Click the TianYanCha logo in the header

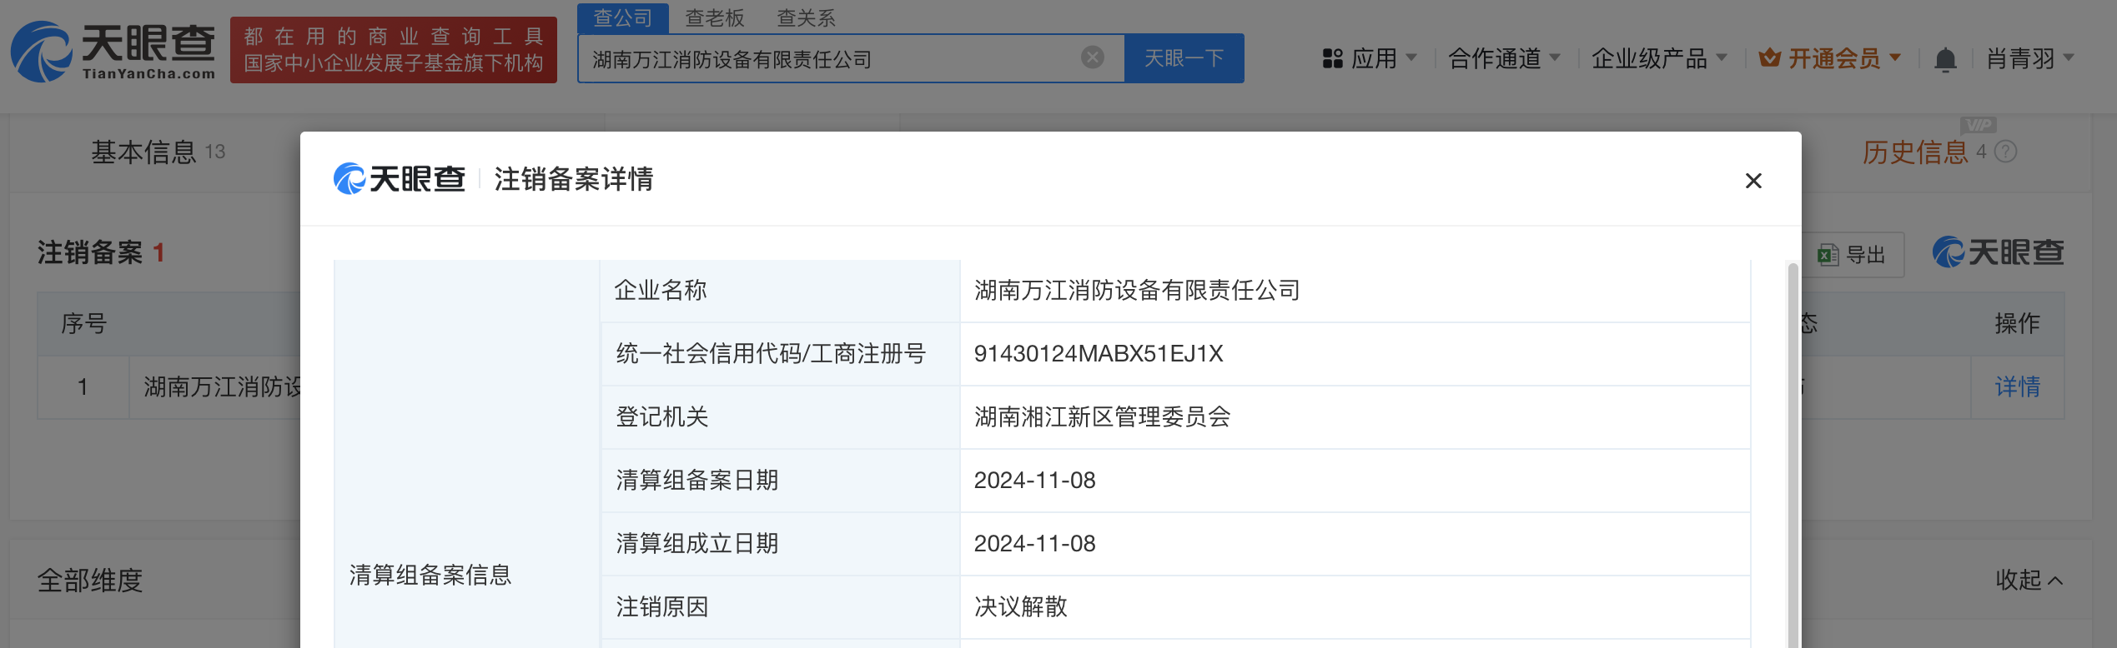click(x=113, y=52)
